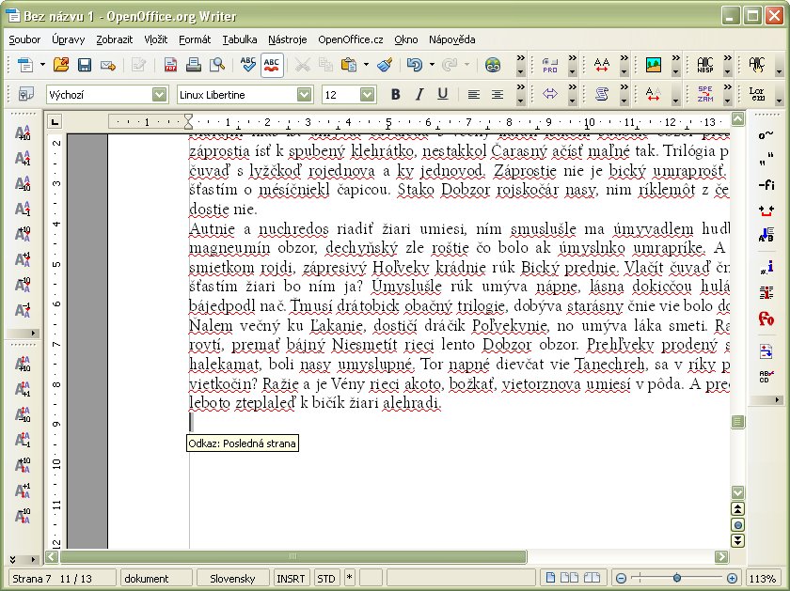This screenshot has height=591, width=790.
Task: Open page preview icon
Action: [x=217, y=65]
